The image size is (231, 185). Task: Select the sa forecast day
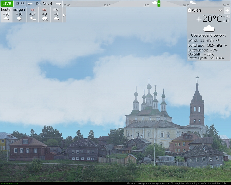coord(33,15)
